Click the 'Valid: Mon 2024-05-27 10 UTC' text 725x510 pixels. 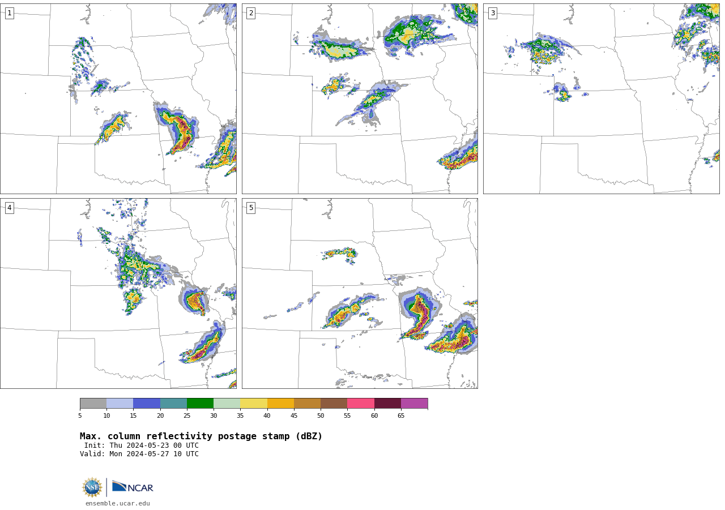pyautogui.click(x=139, y=454)
